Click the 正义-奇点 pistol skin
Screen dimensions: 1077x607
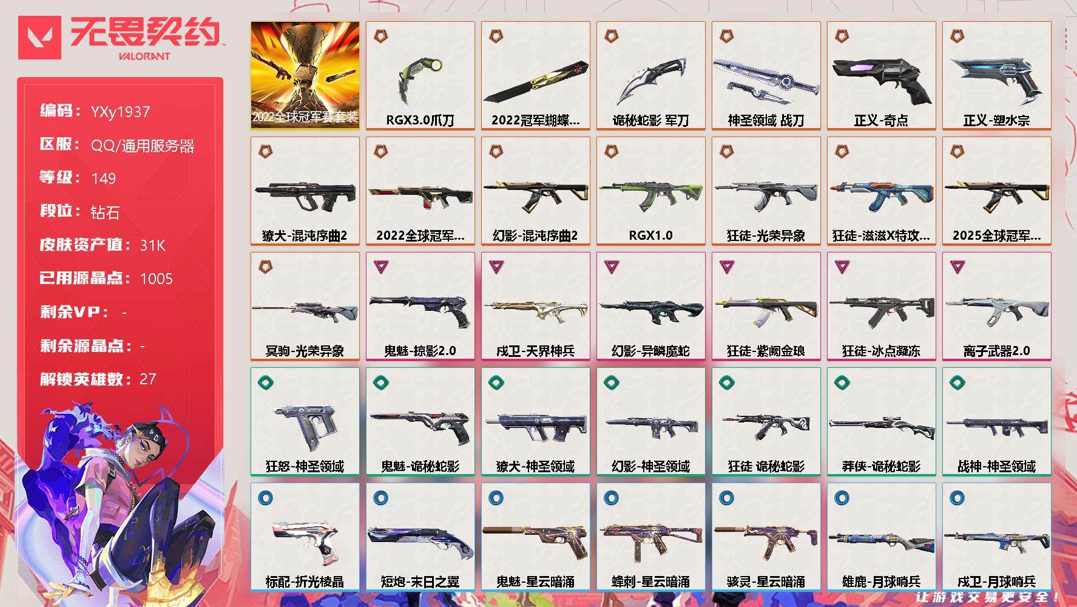point(881,76)
